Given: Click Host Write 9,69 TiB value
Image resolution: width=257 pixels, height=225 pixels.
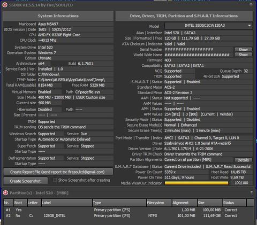Looking at the screenshot, I should tap(237, 177).
